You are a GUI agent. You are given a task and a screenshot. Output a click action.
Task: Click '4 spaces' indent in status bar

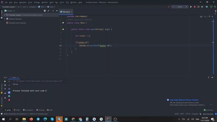[195, 114]
